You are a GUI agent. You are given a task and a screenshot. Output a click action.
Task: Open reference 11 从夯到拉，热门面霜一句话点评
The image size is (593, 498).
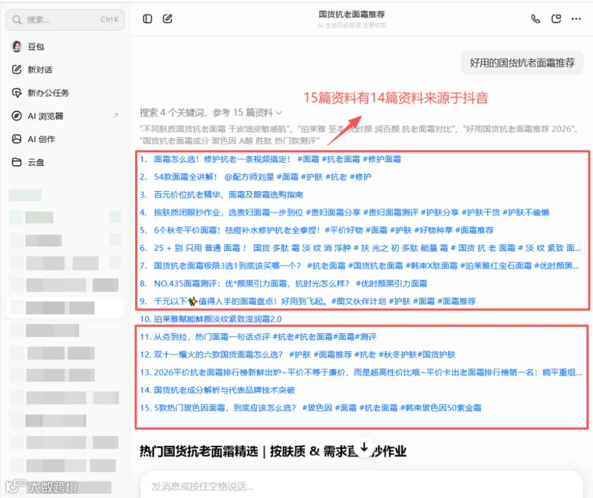265,337
